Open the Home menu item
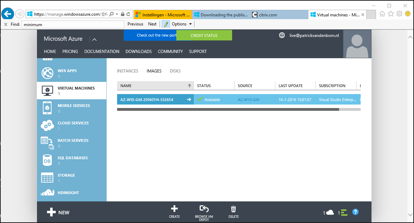The width and height of the screenshot is (414, 223). coord(50,52)
